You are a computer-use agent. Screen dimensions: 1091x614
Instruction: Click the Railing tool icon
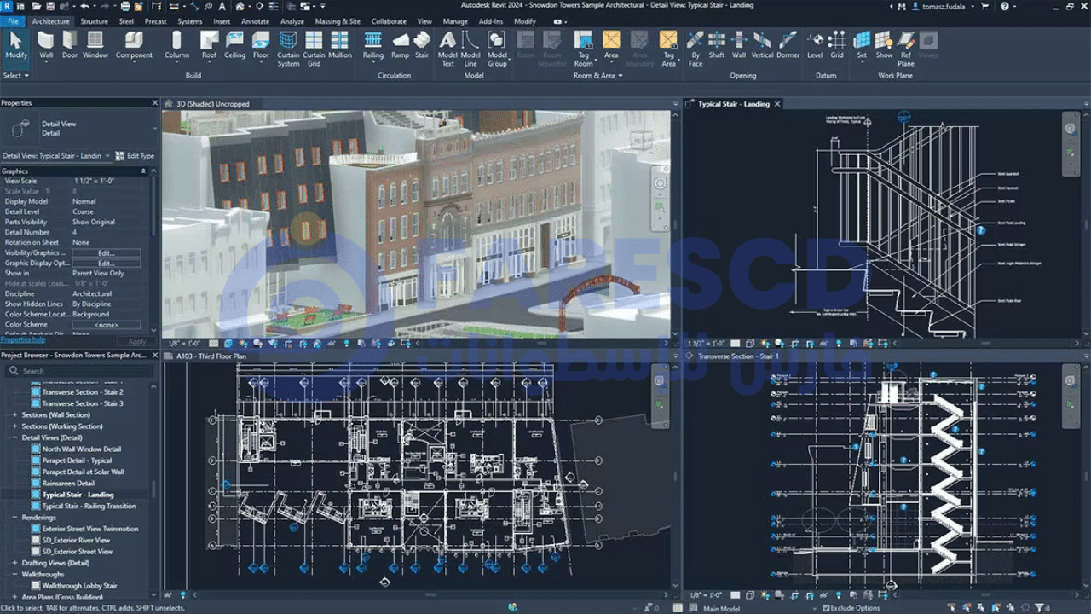[373, 44]
